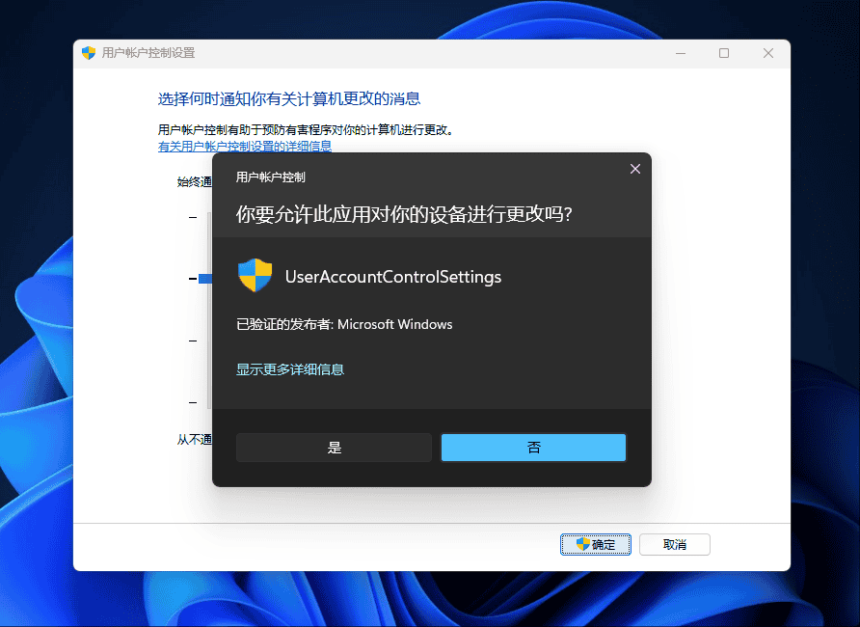Image resolution: width=860 pixels, height=627 pixels.
Task: Close the 用户帐户控制设置 window
Action: (x=768, y=53)
